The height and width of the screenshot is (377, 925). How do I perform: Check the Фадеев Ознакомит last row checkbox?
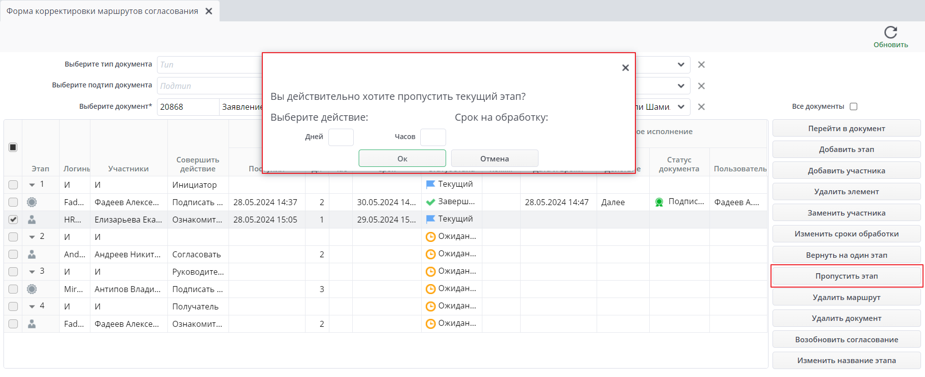click(13, 324)
